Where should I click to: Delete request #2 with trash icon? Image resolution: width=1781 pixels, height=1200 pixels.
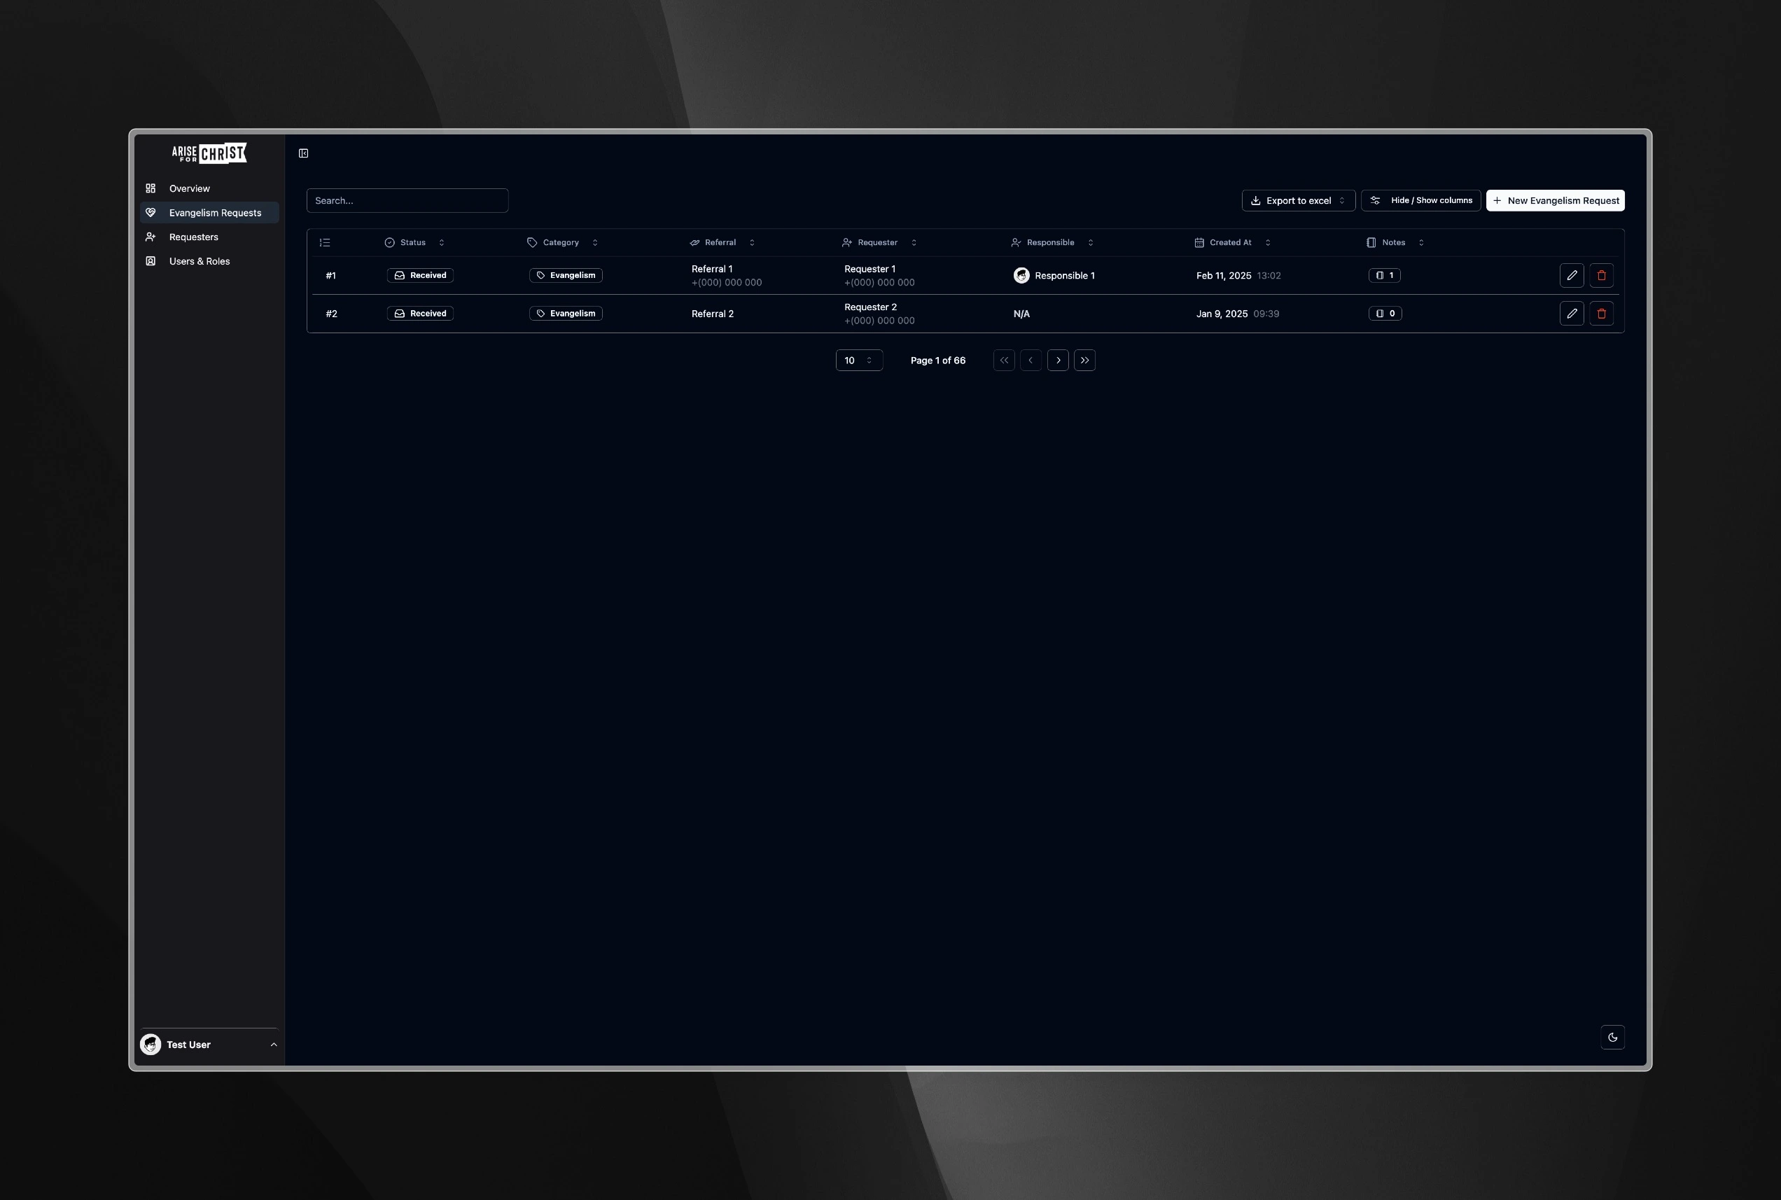tap(1602, 314)
